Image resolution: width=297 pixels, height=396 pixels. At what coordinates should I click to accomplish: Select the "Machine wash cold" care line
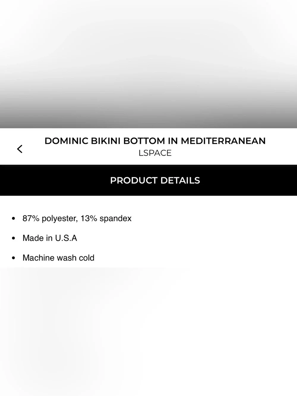(59, 258)
